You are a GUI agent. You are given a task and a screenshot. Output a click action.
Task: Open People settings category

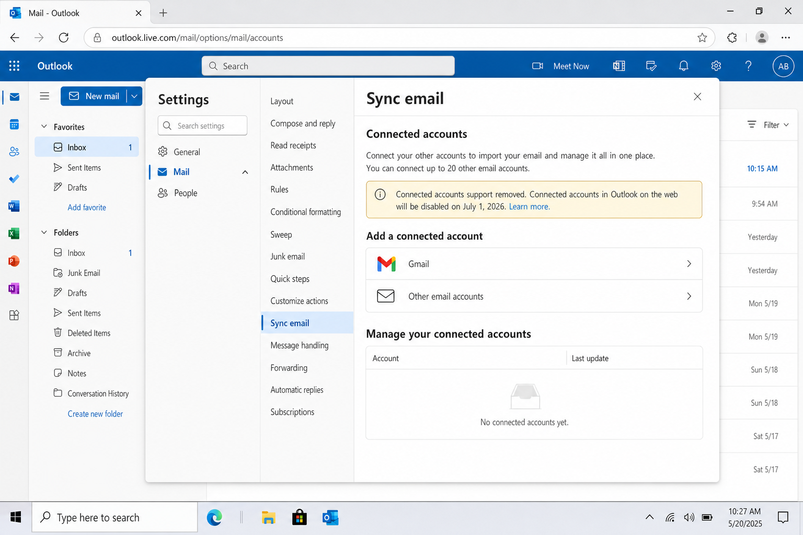tap(178, 193)
